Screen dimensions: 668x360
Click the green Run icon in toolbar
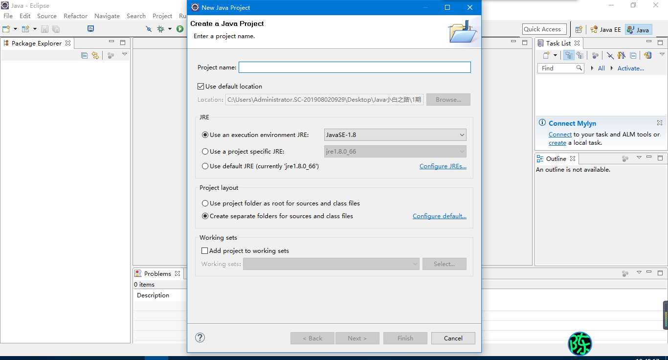(x=180, y=29)
